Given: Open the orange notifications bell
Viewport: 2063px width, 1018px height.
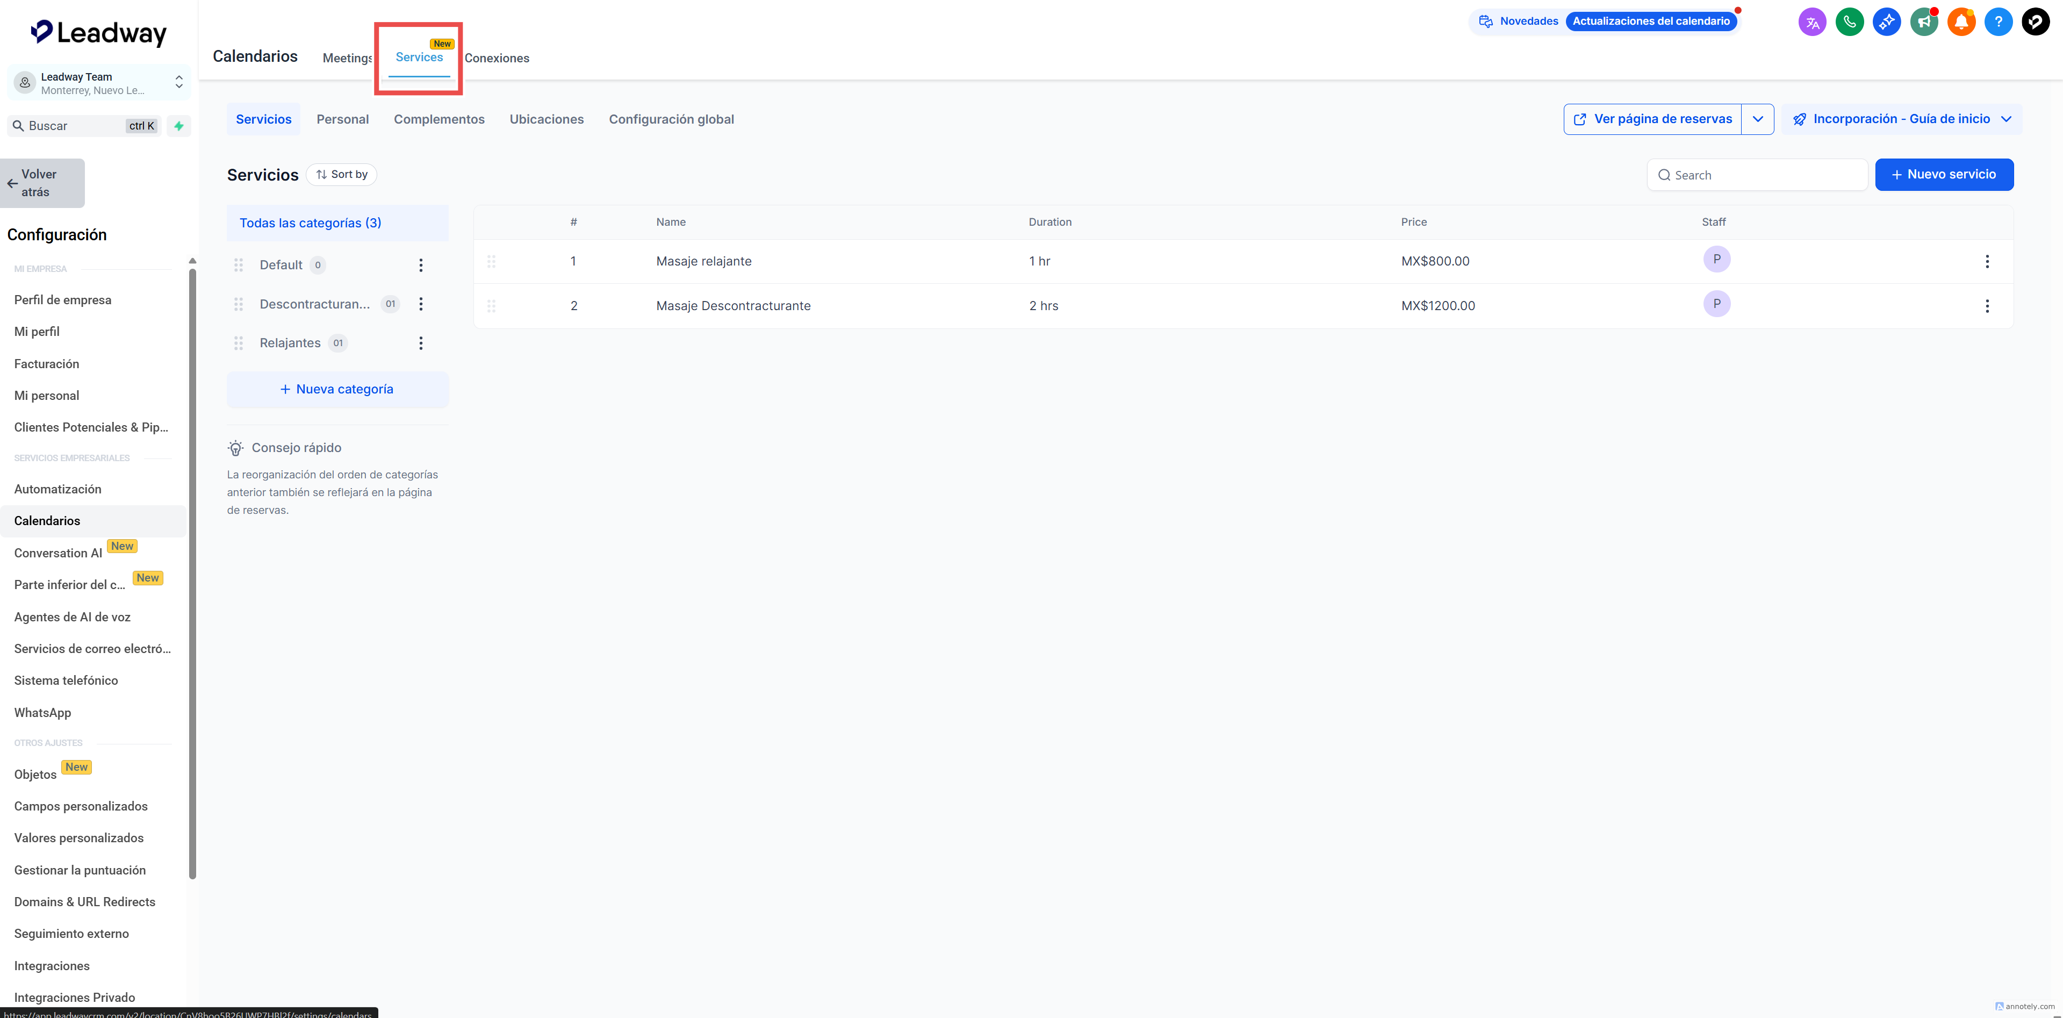Looking at the screenshot, I should tap(1960, 21).
